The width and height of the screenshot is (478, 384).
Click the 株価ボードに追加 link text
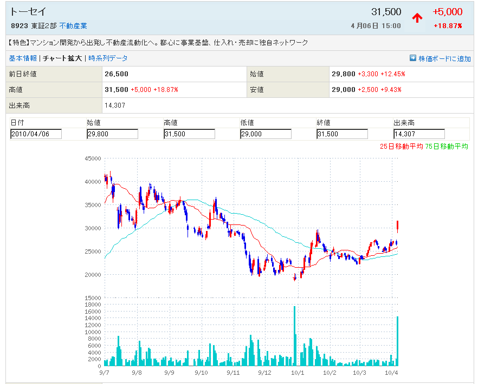pyautogui.click(x=444, y=58)
